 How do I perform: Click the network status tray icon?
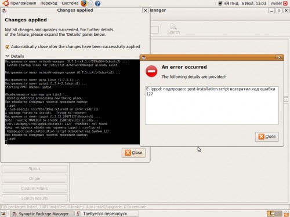click(220, 3)
